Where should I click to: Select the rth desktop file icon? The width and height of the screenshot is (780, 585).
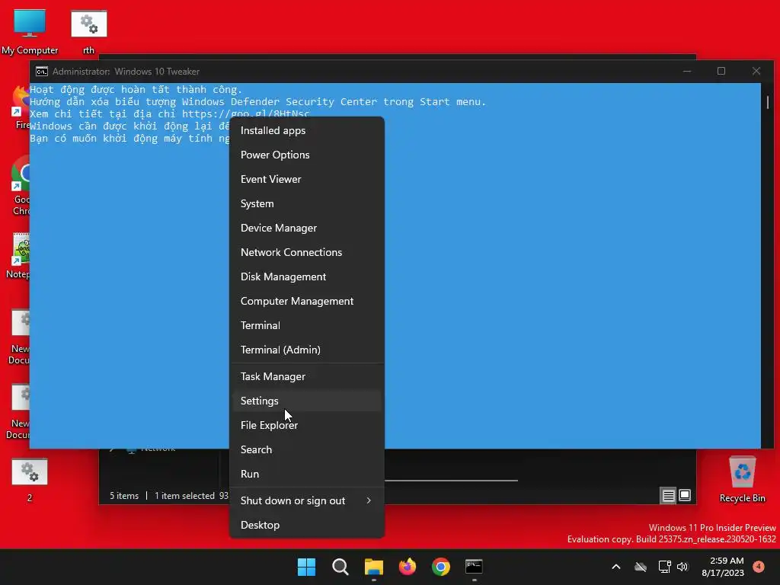pyautogui.click(x=89, y=32)
